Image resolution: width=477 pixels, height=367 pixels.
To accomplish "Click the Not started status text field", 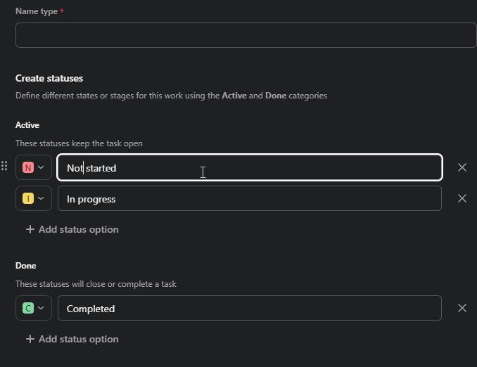I will [x=250, y=167].
